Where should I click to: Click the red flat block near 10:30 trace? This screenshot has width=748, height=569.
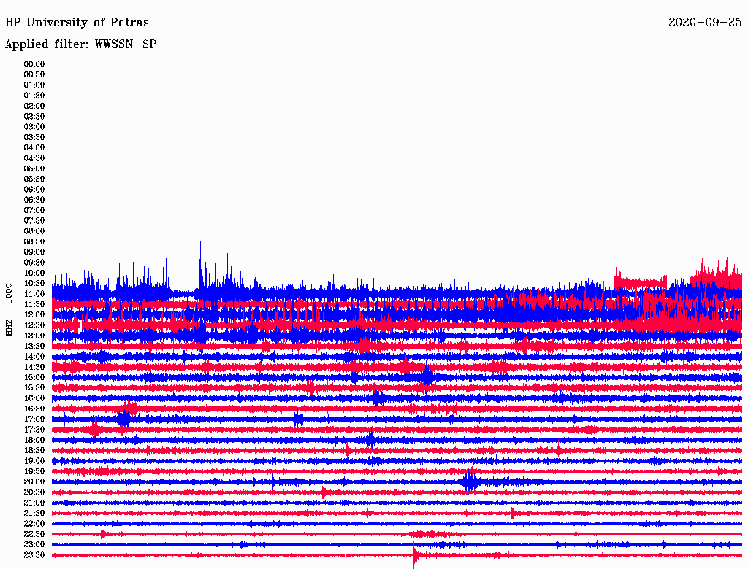click(640, 282)
